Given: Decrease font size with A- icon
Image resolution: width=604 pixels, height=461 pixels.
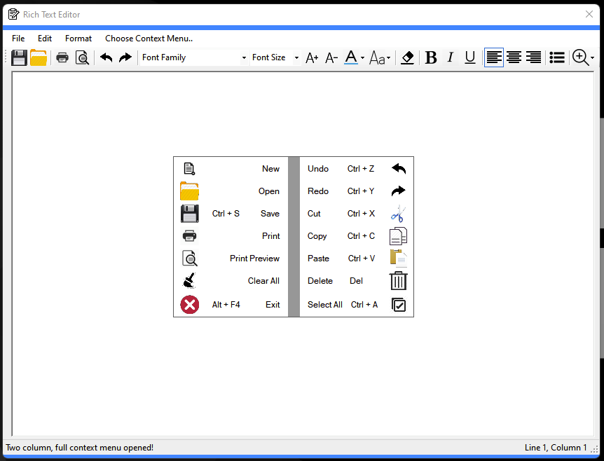Looking at the screenshot, I should point(331,57).
